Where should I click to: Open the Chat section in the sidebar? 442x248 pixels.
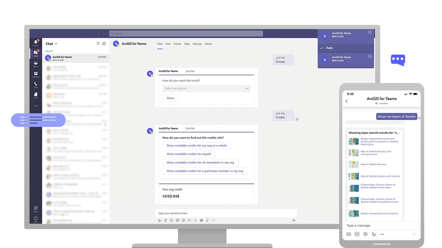pos(36,53)
